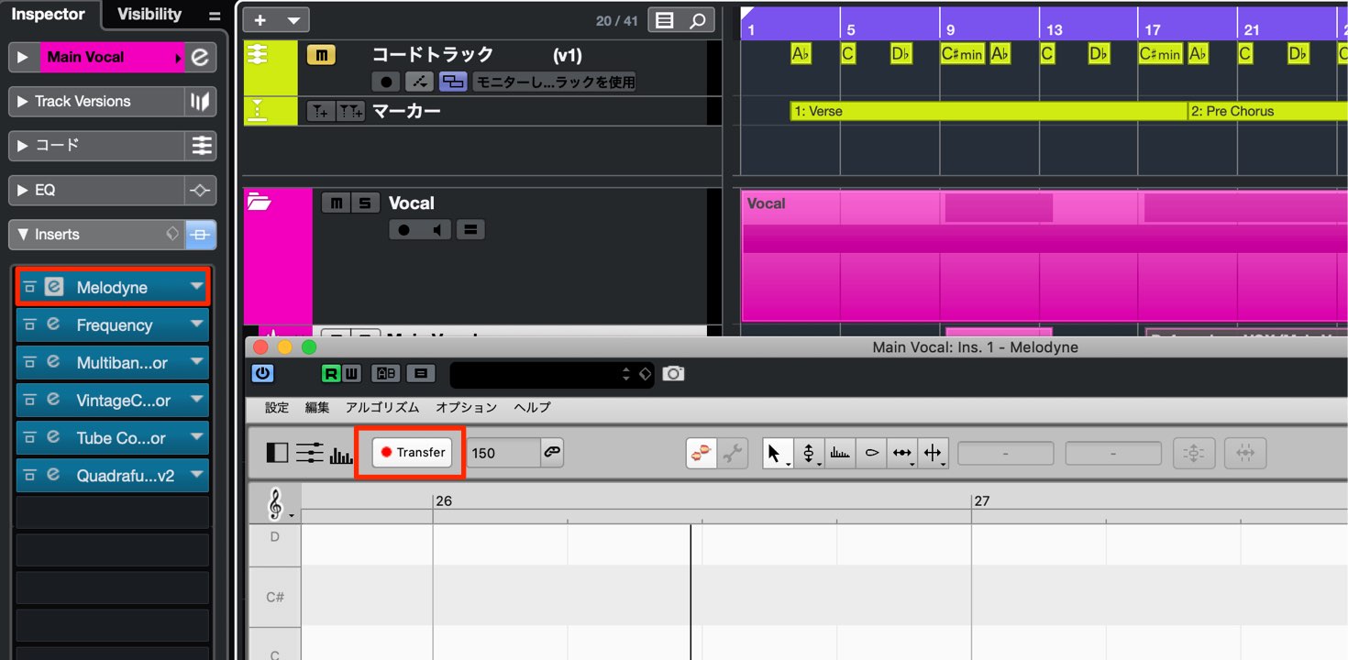Open the preset selector in Melodyne window
Image resolution: width=1348 pixels, height=660 pixels.
coord(552,373)
